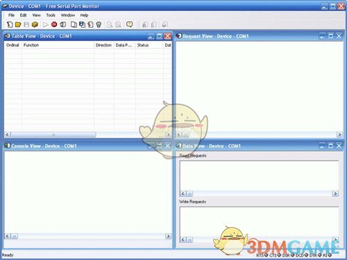Viewport: 347px width, 260px height.
Task: Close the Request View window
Action: coord(339,36)
